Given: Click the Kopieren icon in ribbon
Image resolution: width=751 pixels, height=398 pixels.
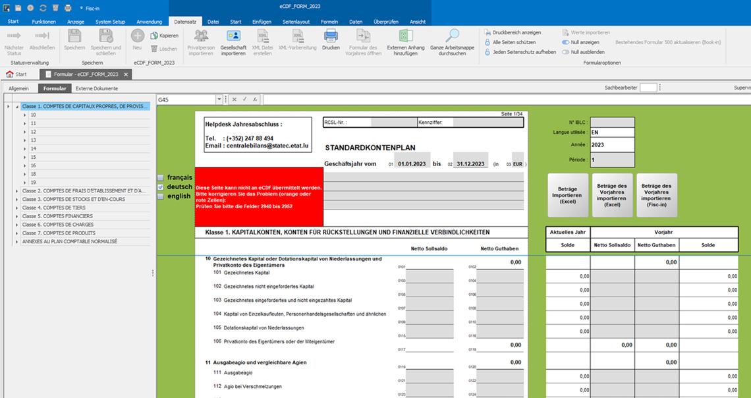Looking at the screenshot, I should (154, 36).
